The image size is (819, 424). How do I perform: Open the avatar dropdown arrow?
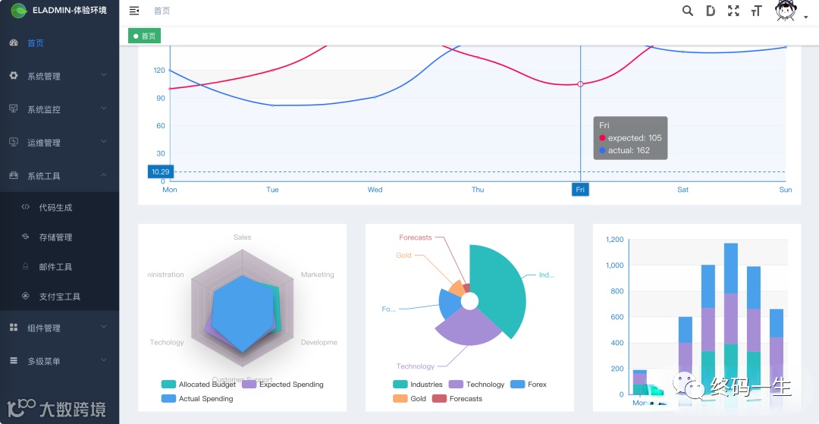tap(805, 17)
